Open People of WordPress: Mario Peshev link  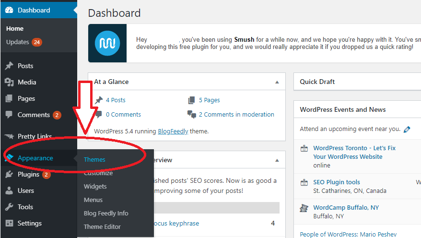point(348,234)
